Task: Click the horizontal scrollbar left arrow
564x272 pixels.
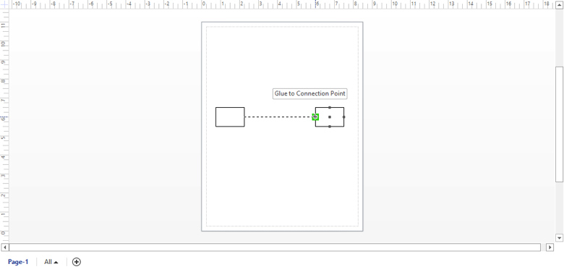Action: coord(5,247)
